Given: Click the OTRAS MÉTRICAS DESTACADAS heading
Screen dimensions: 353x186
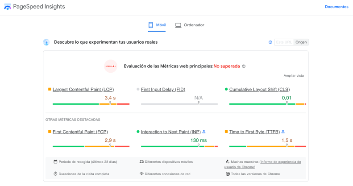Looking at the screenshot, I should coord(73,120).
